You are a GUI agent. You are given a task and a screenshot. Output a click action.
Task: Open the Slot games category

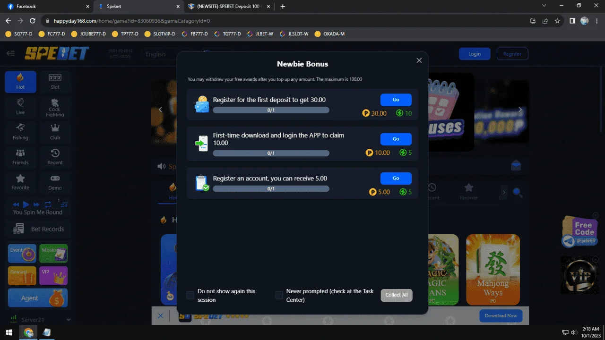coord(55,82)
